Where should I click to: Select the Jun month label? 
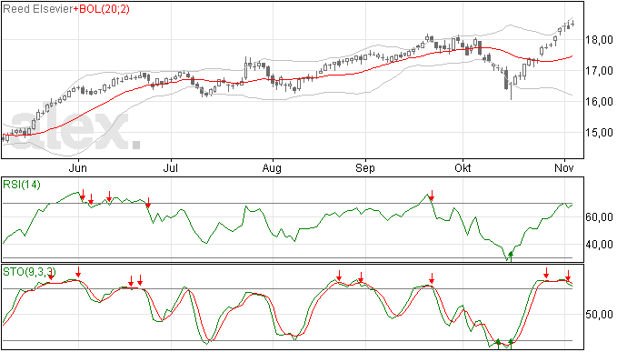tap(77, 167)
